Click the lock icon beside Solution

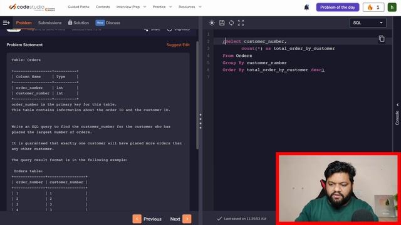70,22
